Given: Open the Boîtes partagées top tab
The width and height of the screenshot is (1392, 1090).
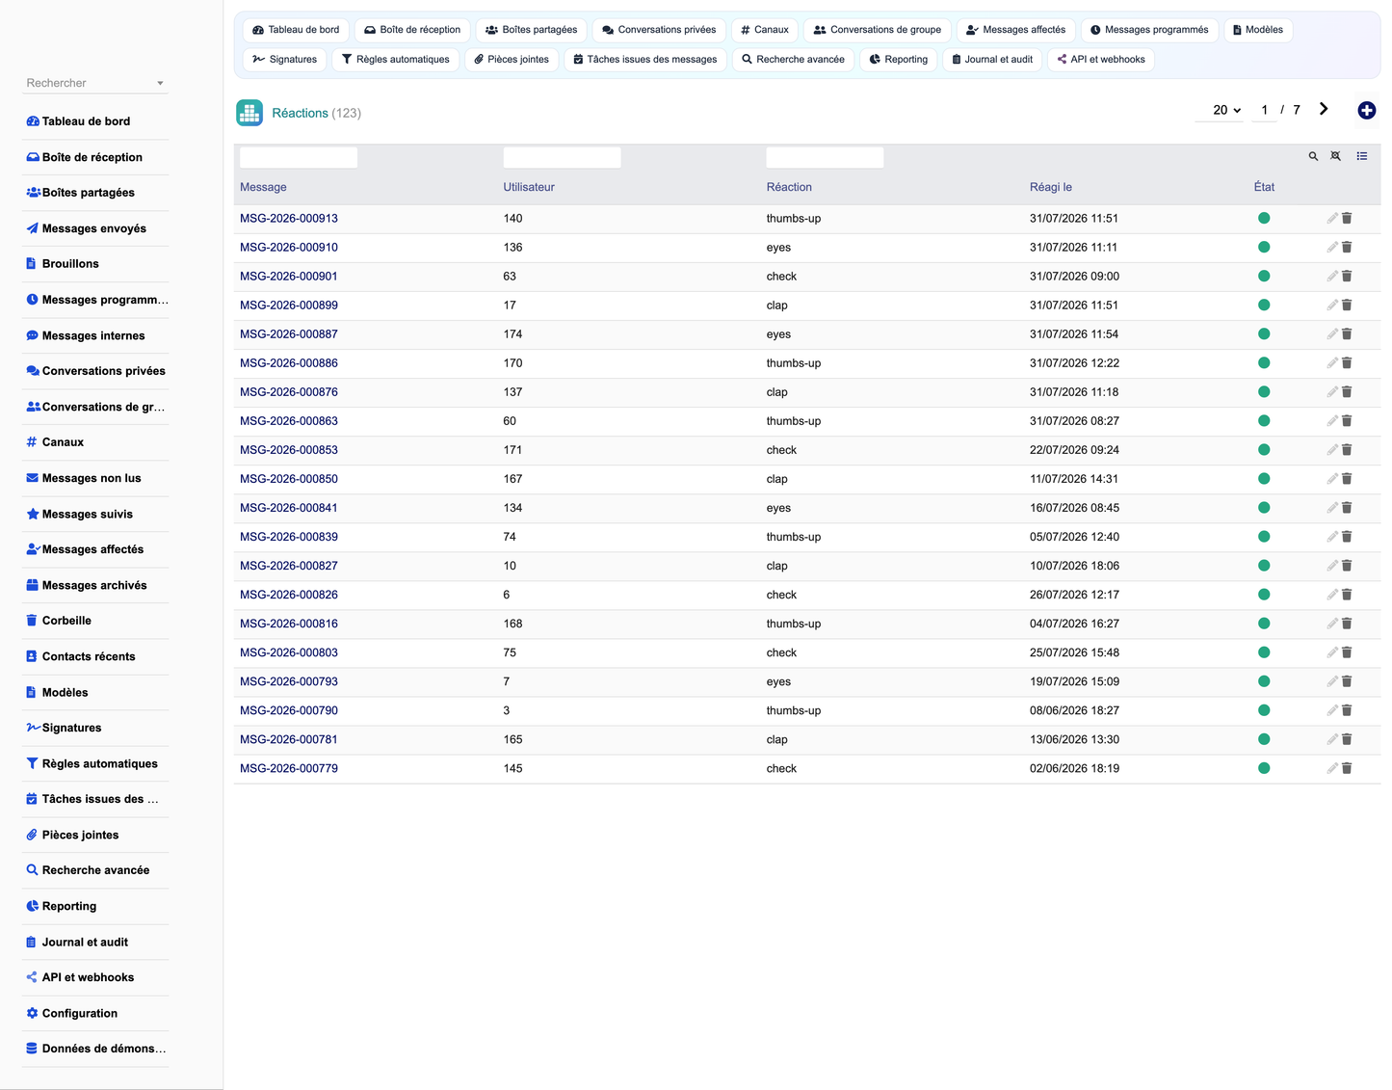Looking at the screenshot, I should click(x=531, y=30).
